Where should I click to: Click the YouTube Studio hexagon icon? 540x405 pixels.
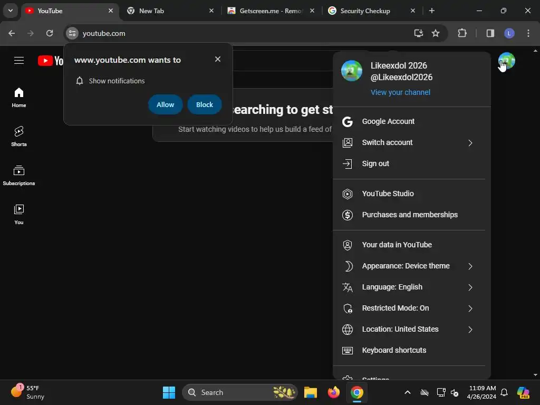pyautogui.click(x=347, y=194)
